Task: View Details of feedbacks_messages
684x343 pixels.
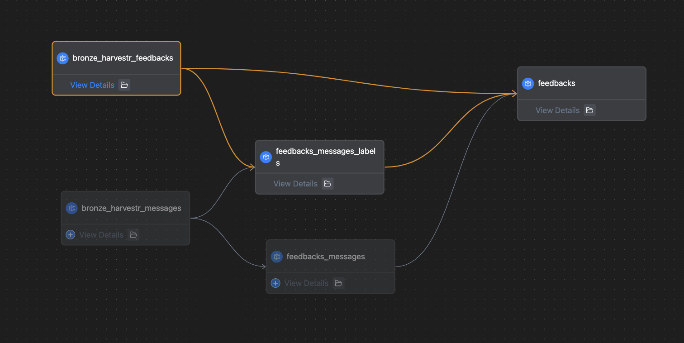Action: [x=306, y=283]
